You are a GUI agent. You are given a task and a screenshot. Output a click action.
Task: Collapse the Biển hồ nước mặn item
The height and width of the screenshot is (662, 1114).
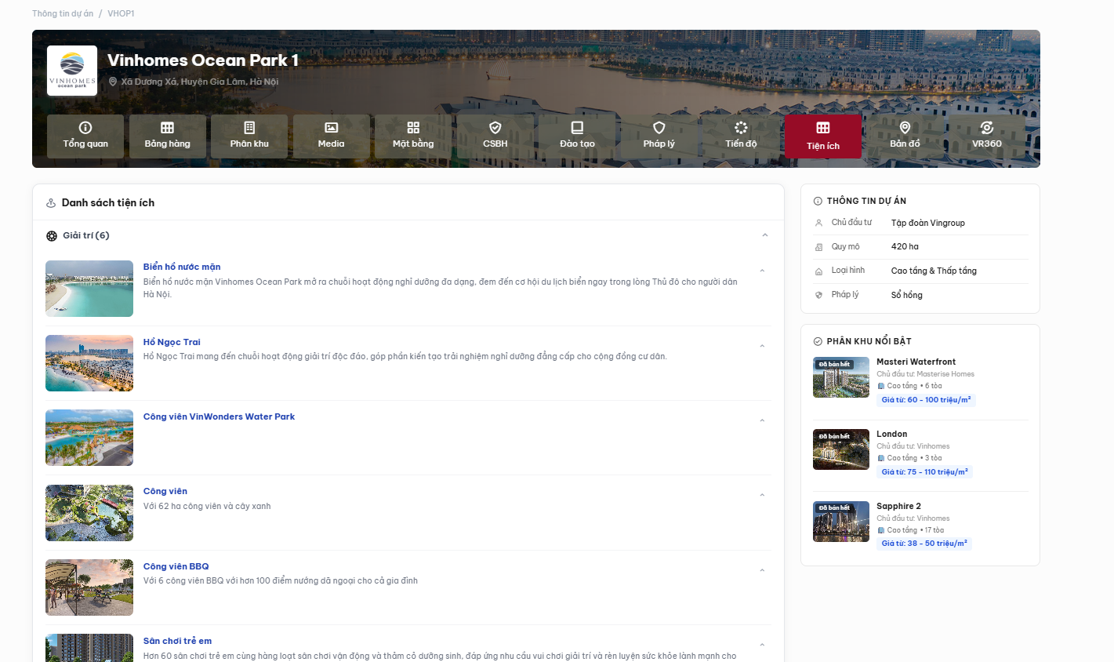762,271
